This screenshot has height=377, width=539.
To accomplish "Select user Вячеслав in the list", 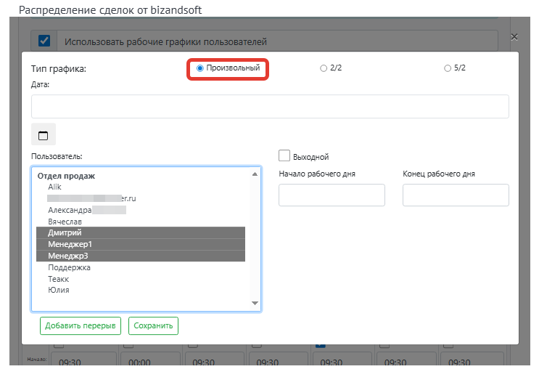I will [x=65, y=222].
